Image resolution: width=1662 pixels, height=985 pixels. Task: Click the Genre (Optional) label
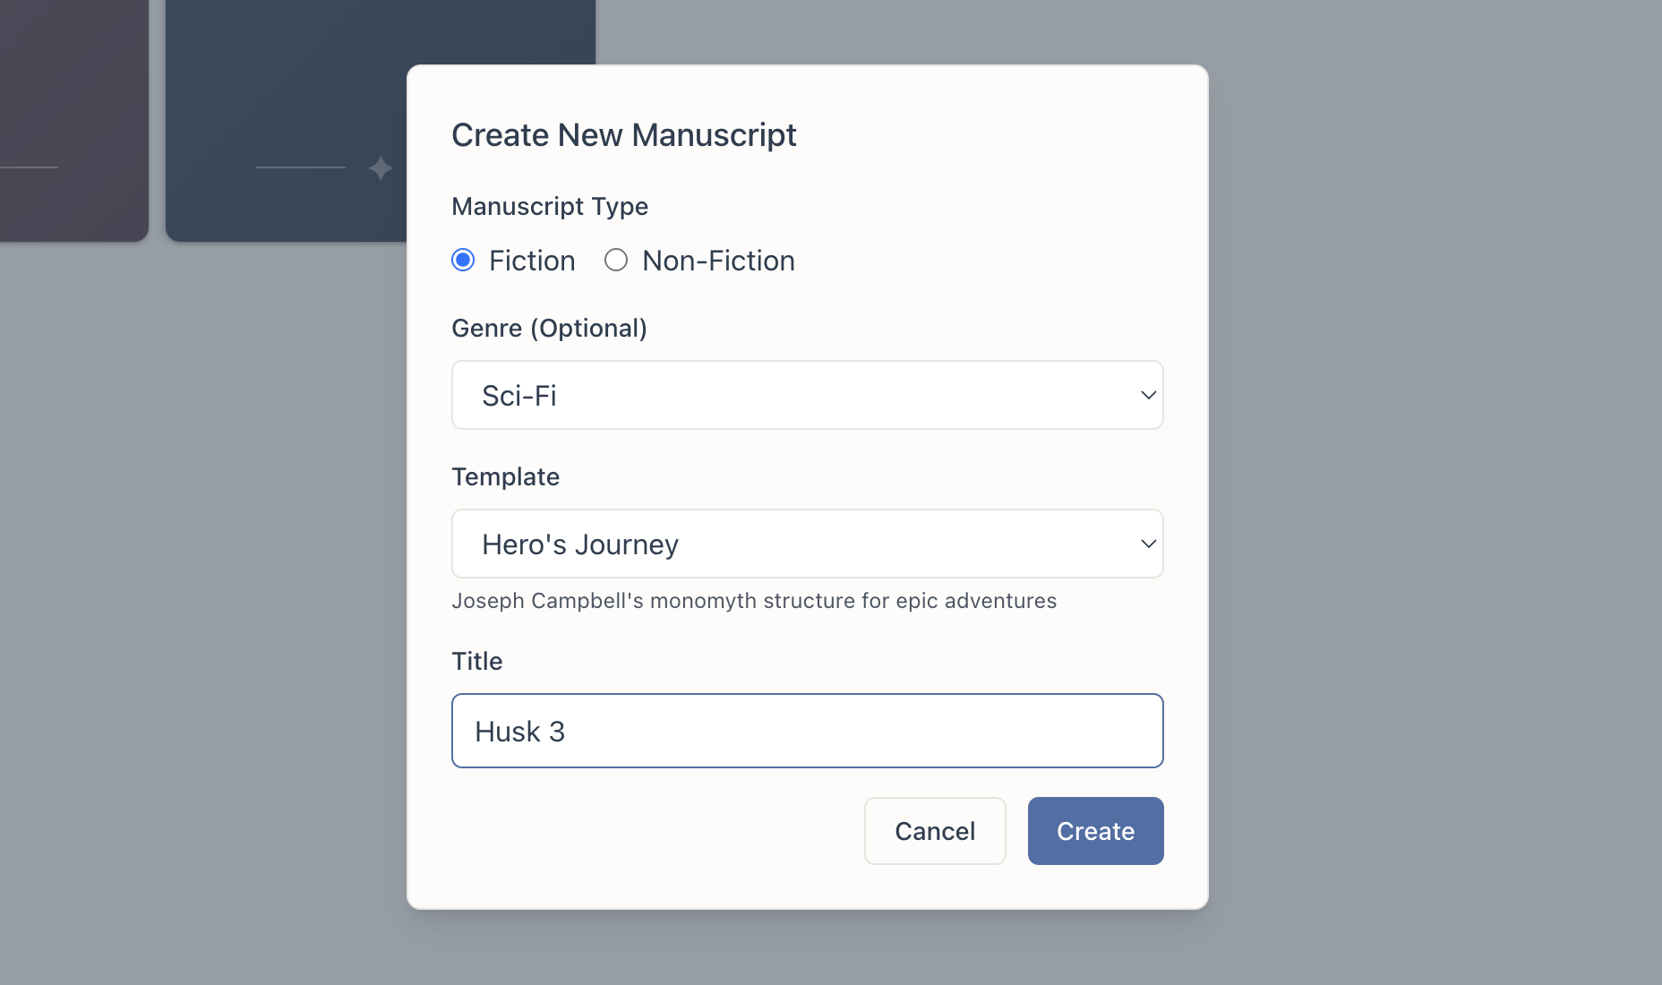coord(549,328)
